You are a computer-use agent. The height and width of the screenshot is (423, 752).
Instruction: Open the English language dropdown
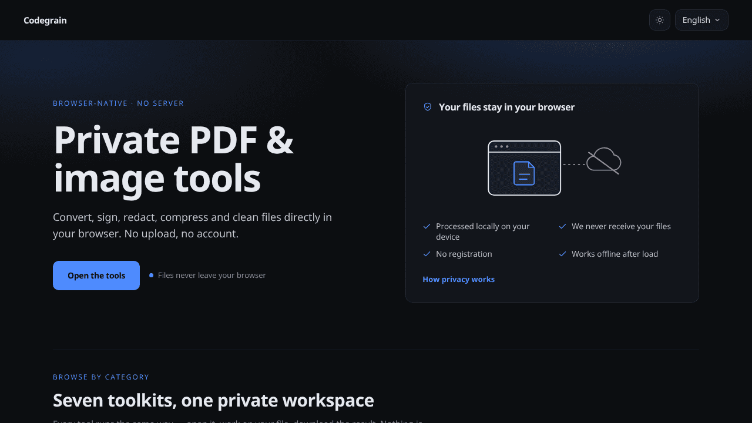701,20
